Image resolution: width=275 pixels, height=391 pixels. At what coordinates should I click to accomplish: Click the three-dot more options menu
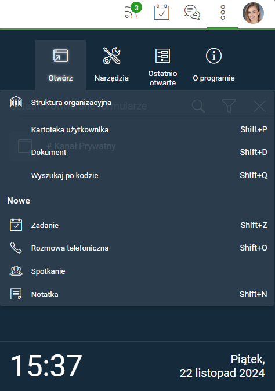pos(223,12)
